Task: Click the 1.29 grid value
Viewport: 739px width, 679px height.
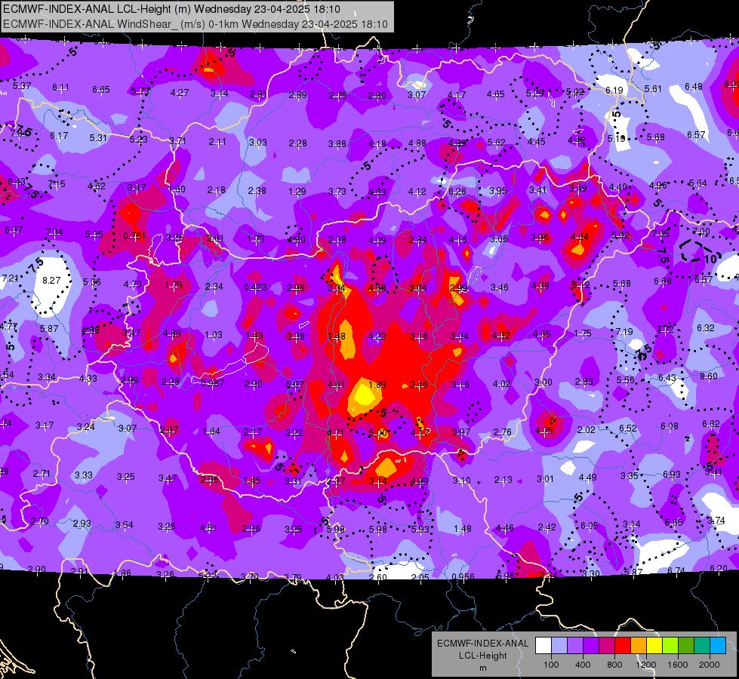Action: [x=297, y=192]
